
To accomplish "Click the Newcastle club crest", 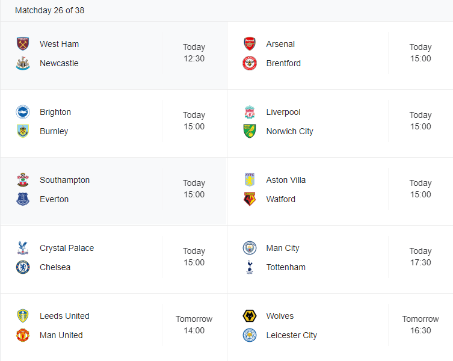I will tap(22, 63).
